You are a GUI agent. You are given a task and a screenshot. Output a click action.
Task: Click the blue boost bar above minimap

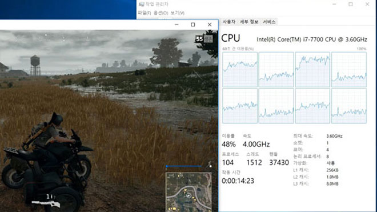(184, 166)
